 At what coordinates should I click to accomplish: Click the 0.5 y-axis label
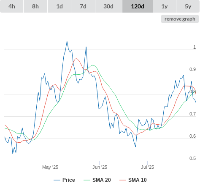(x=192, y=158)
